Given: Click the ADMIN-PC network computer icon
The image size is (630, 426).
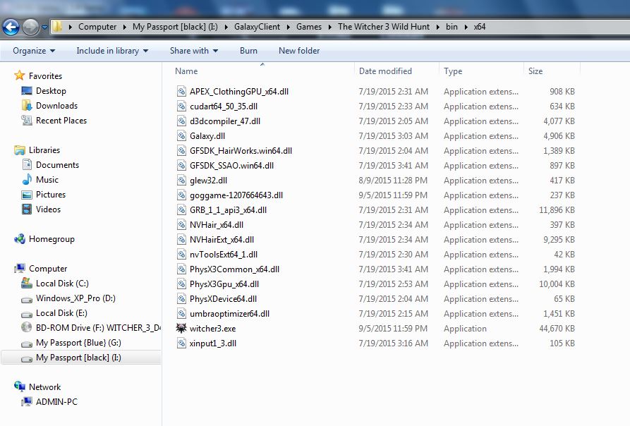Looking at the screenshot, I should [27, 401].
